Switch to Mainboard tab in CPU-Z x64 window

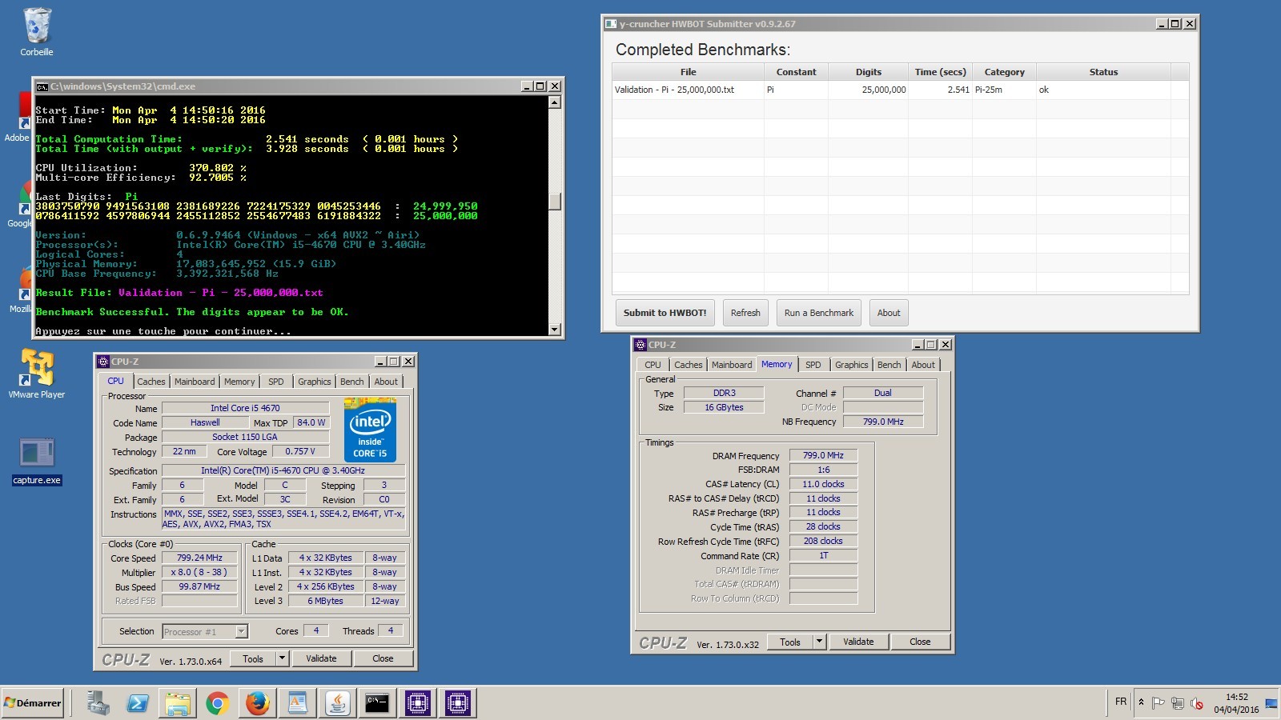(x=195, y=382)
